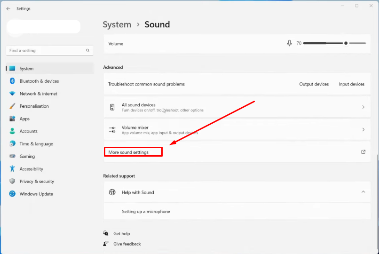This screenshot has height=254, width=379.
Task: Mute the microphone via its icon
Action: coord(289,43)
